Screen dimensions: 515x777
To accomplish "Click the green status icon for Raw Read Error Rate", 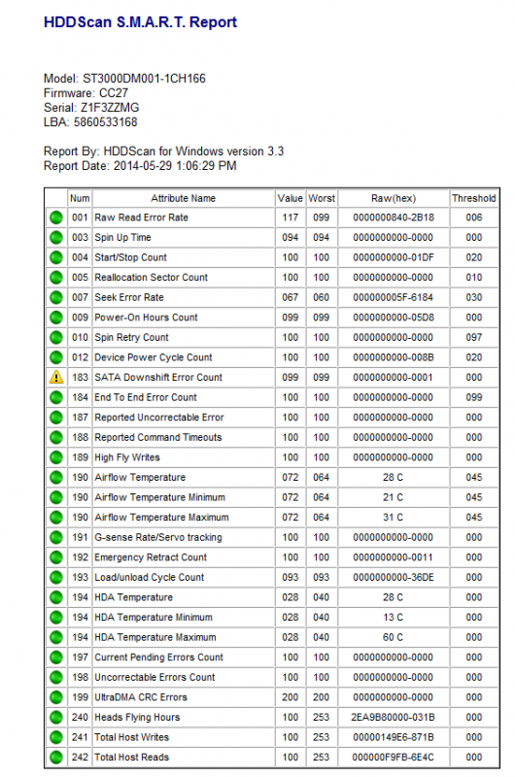I will coord(56,218).
